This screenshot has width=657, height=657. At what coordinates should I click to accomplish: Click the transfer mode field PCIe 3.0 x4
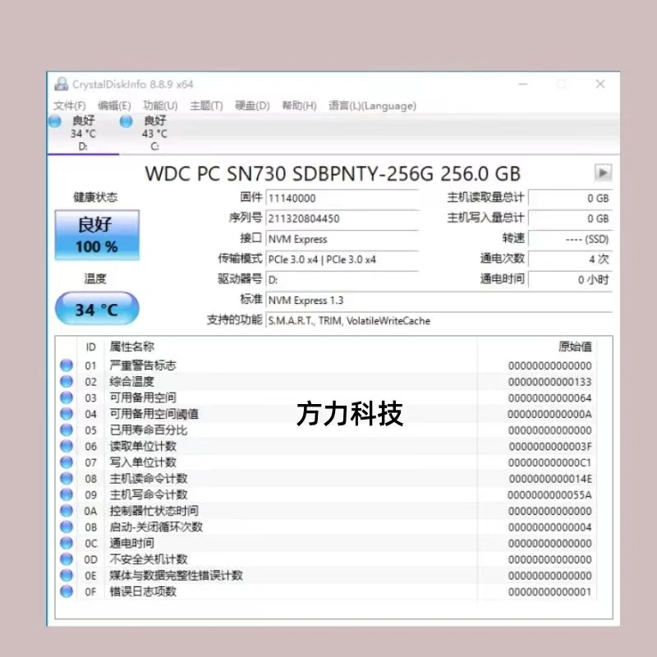(342, 260)
